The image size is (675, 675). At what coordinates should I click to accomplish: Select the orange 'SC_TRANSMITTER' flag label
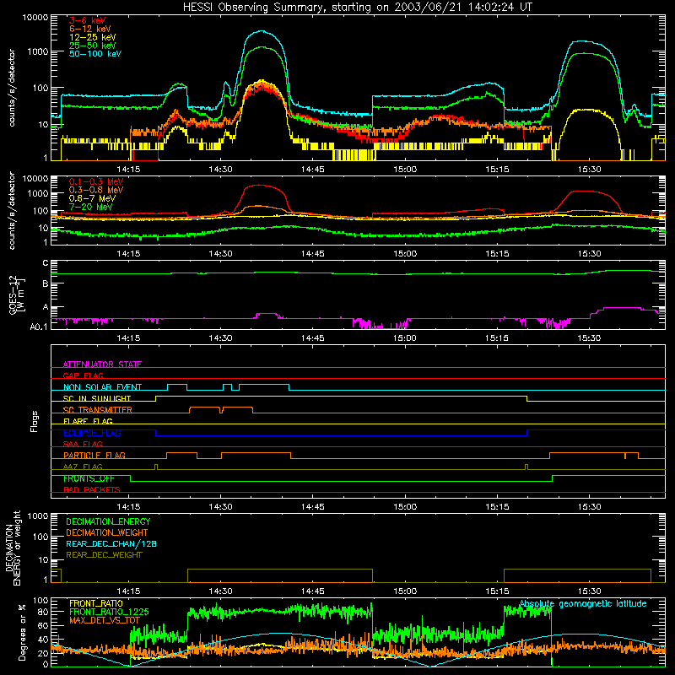click(x=98, y=410)
